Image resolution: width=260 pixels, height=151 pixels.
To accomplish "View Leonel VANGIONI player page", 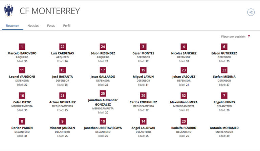I will click(x=22, y=77).
